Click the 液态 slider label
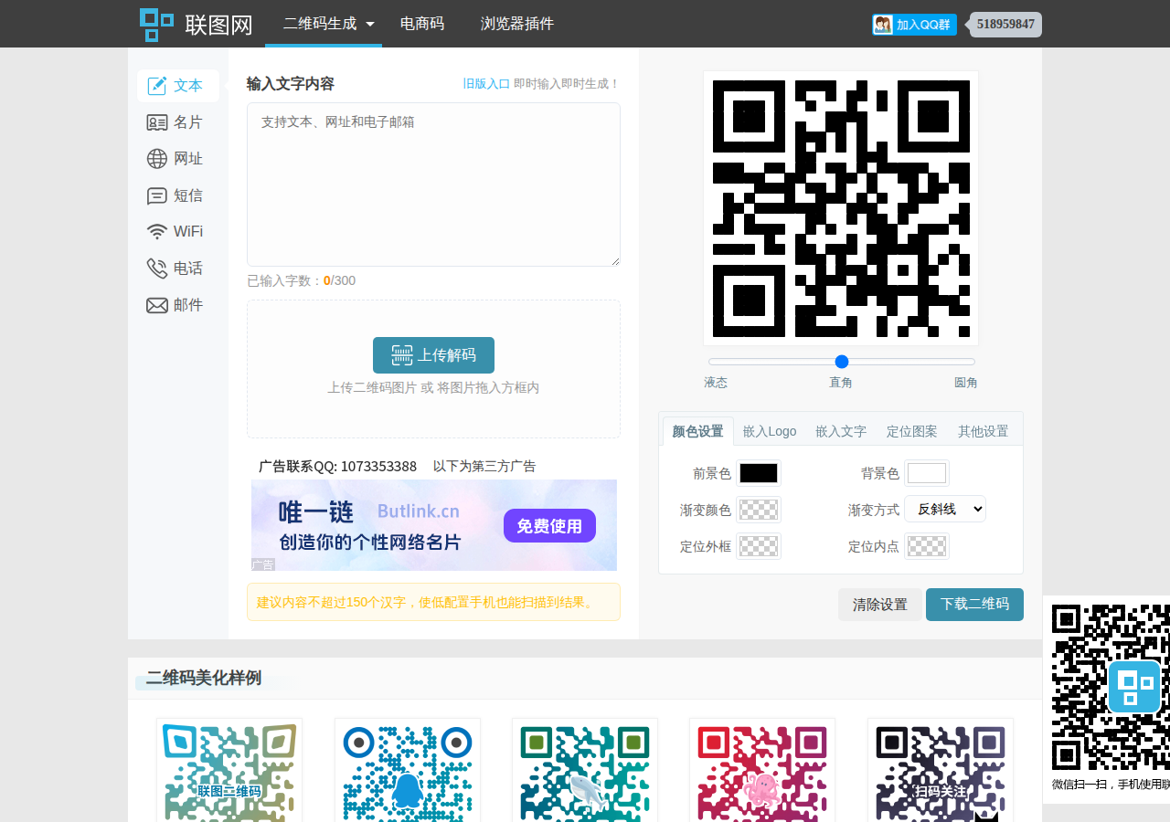Screen dimensions: 1170x822 click(716, 383)
